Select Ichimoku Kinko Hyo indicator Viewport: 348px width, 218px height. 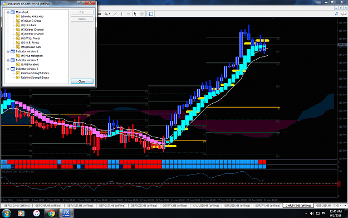point(32,16)
